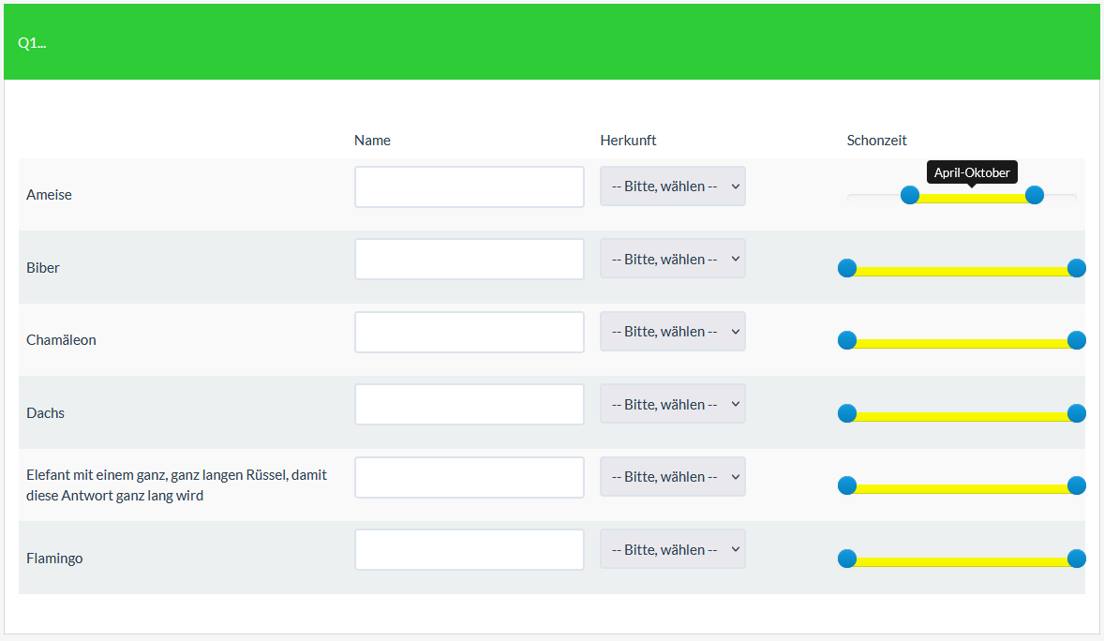Click the right Schonzeit handle for Ameise

(1035, 195)
